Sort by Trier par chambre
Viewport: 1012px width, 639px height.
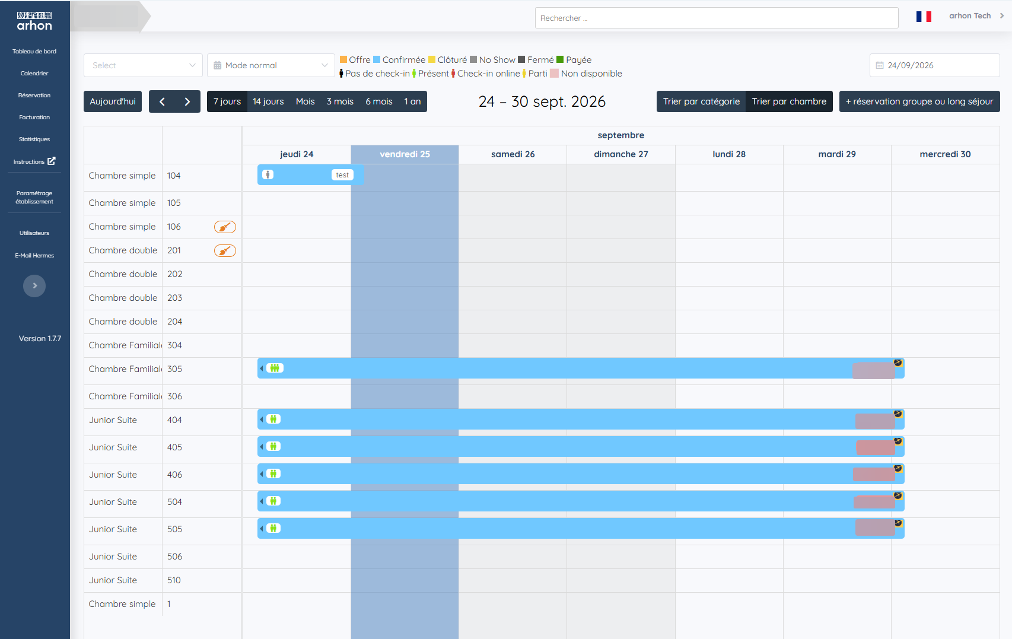[789, 101]
